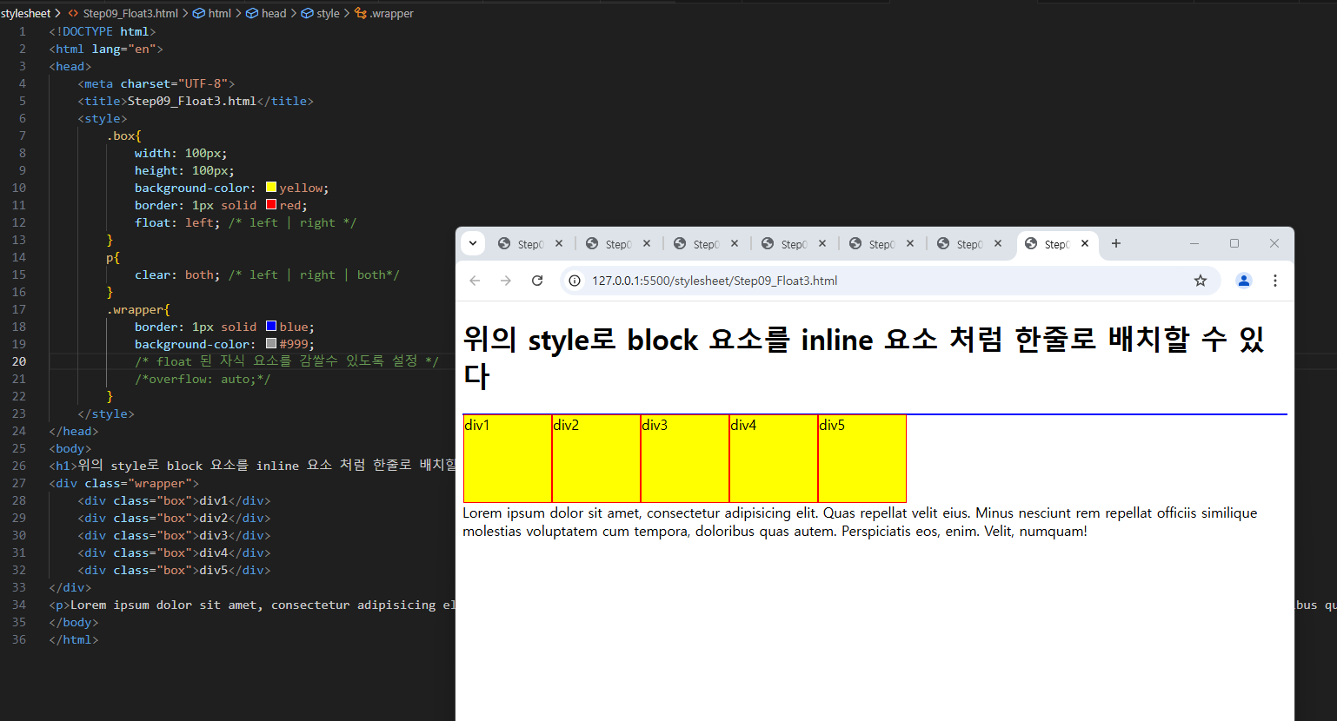The height and width of the screenshot is (721, 1337).
Task: Bookmark this page with the star icon
Action: click(1201, 281)
